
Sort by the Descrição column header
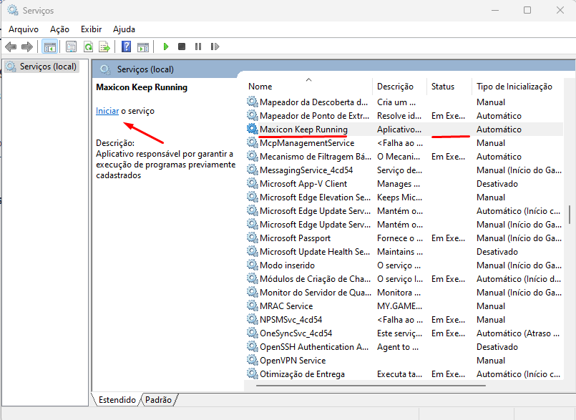point(400,87)
